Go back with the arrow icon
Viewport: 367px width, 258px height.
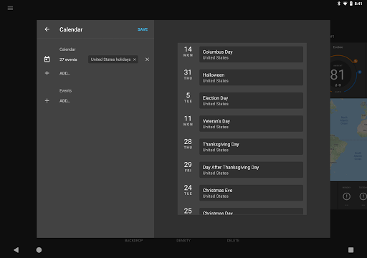tap(47, 29)
